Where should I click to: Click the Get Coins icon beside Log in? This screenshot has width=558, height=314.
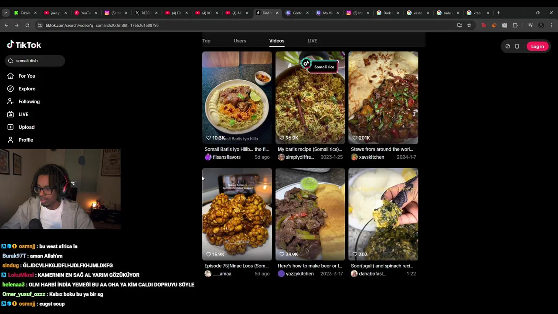tap(507, 46)
